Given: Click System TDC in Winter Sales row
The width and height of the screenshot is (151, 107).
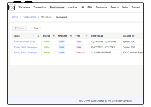Looking at the screenshot, I should pyautogui.click(x=129, y=47).
